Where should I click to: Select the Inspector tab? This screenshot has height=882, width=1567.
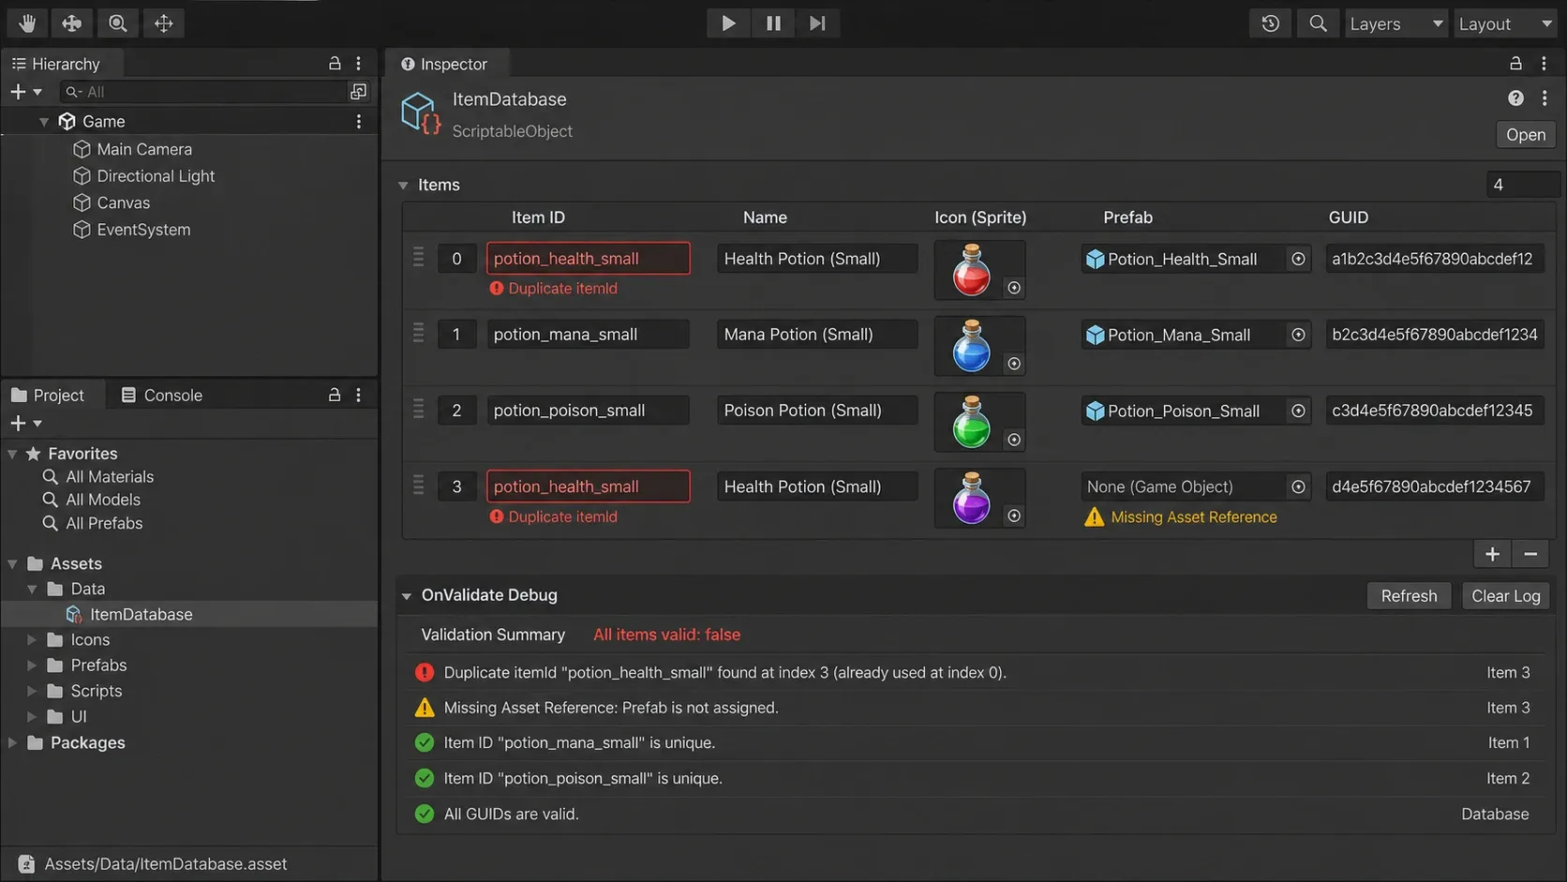coord(445,64)
